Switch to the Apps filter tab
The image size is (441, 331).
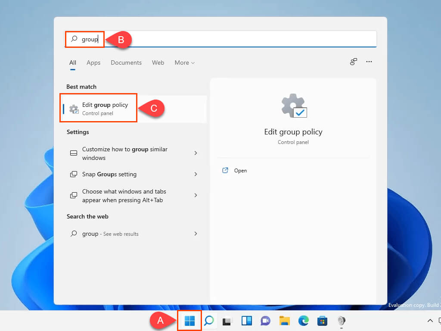pyautogui.click(x=93, y=63)
